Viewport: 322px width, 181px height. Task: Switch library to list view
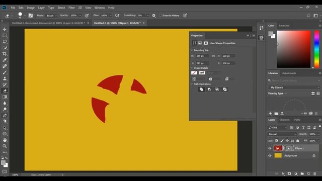(x=318, y=94)
